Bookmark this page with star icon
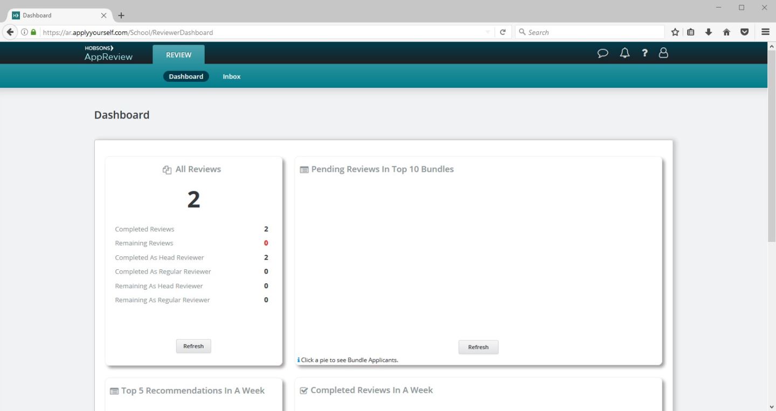This screenshot has height=411, width=776. tap(675, 32)
